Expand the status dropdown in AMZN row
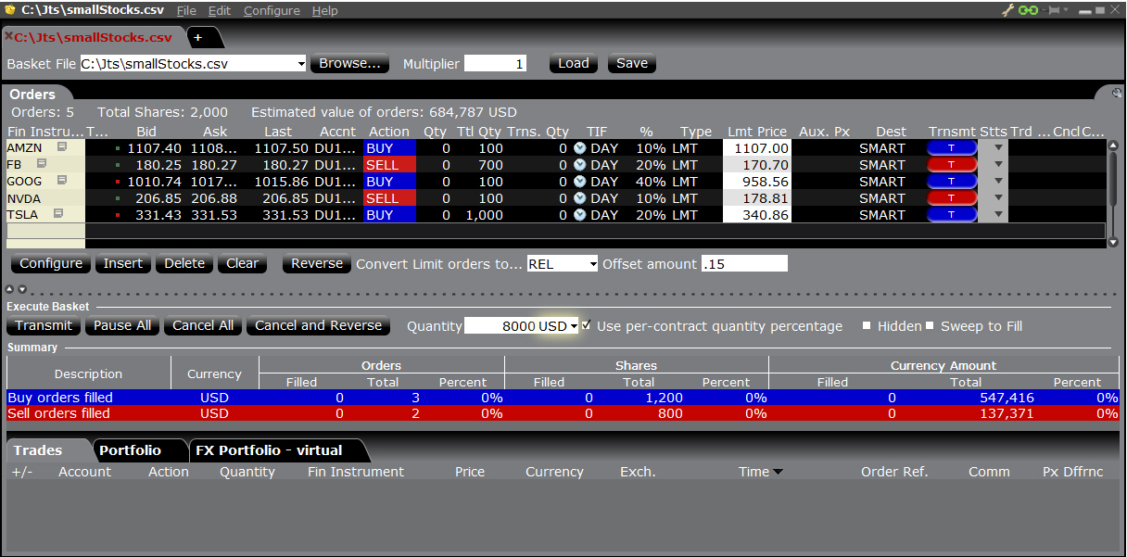This screenshot has height=557, width=1127. [998, 148]
